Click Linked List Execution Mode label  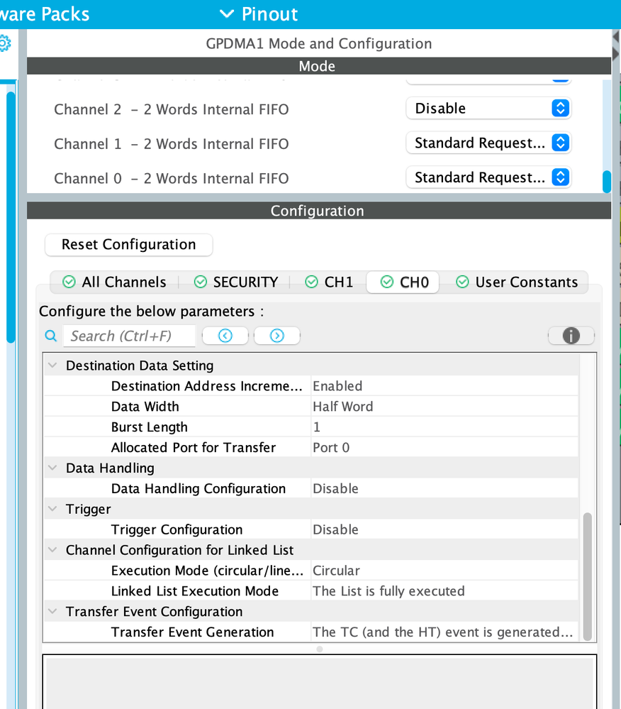coord(195,591)
